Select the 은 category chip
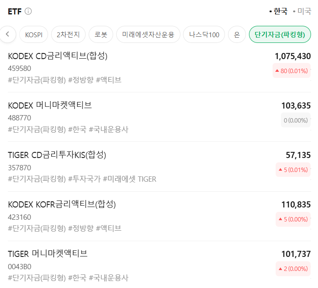The height and width of the screenshot is (288, 318). point(237,35)
